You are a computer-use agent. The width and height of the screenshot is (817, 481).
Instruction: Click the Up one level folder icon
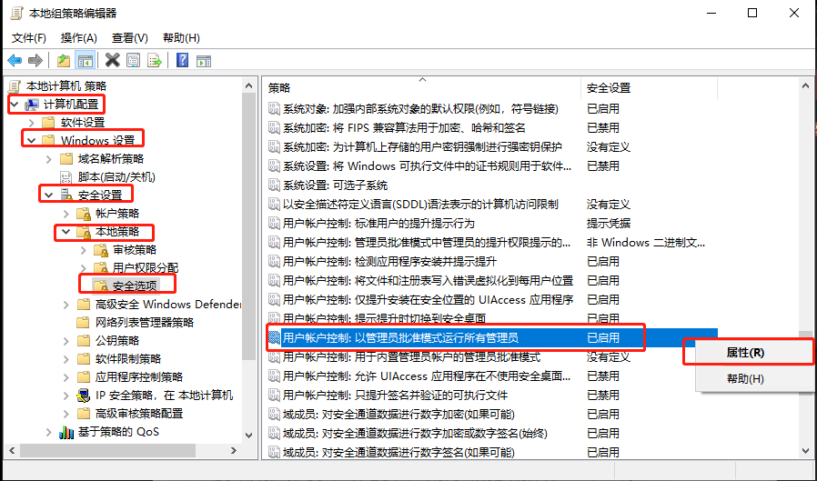coord(64,60)
